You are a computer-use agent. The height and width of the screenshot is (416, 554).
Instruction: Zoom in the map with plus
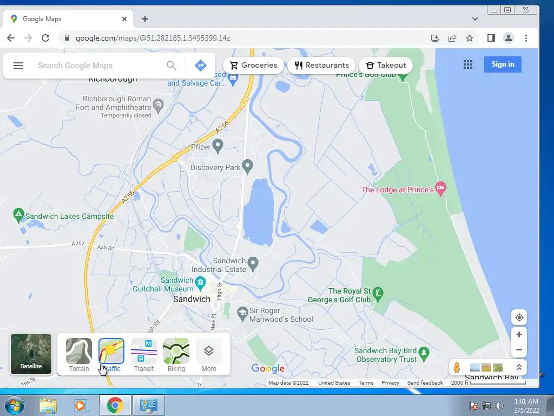(x=519, y=334)
